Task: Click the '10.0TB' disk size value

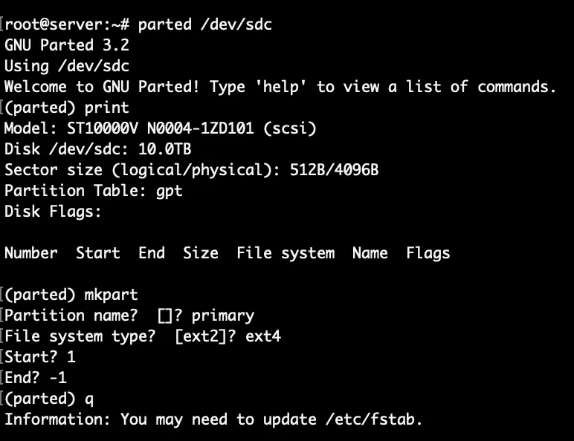Action: 152,149
